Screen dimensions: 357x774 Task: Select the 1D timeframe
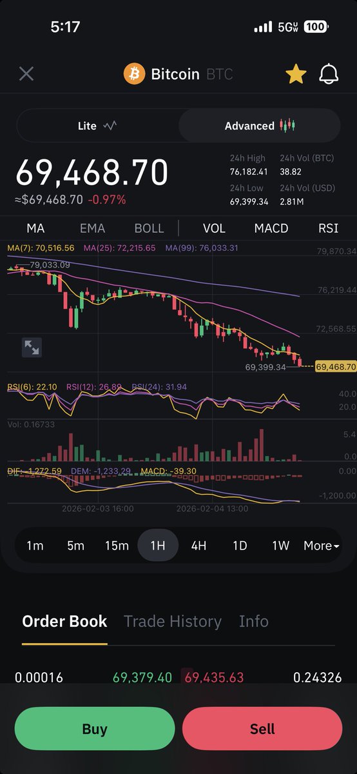pyautogui.click(x=240, y=546)
